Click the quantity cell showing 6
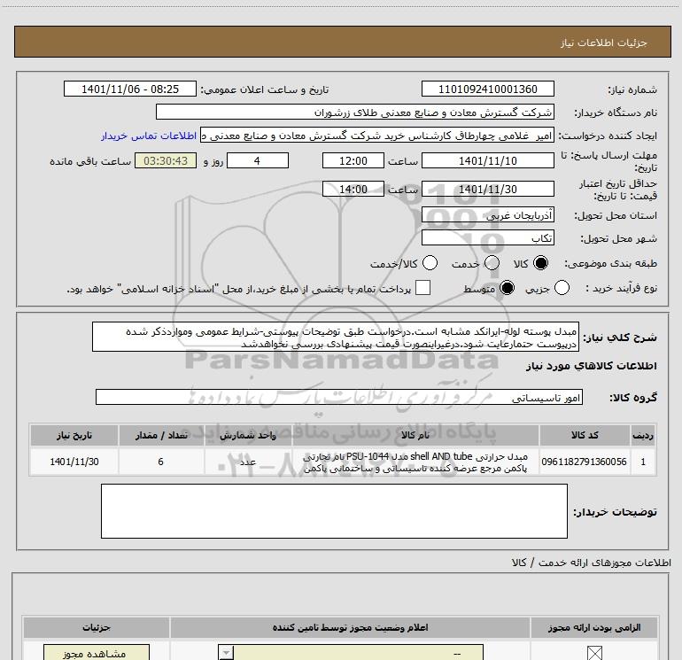 pos(161,462)
